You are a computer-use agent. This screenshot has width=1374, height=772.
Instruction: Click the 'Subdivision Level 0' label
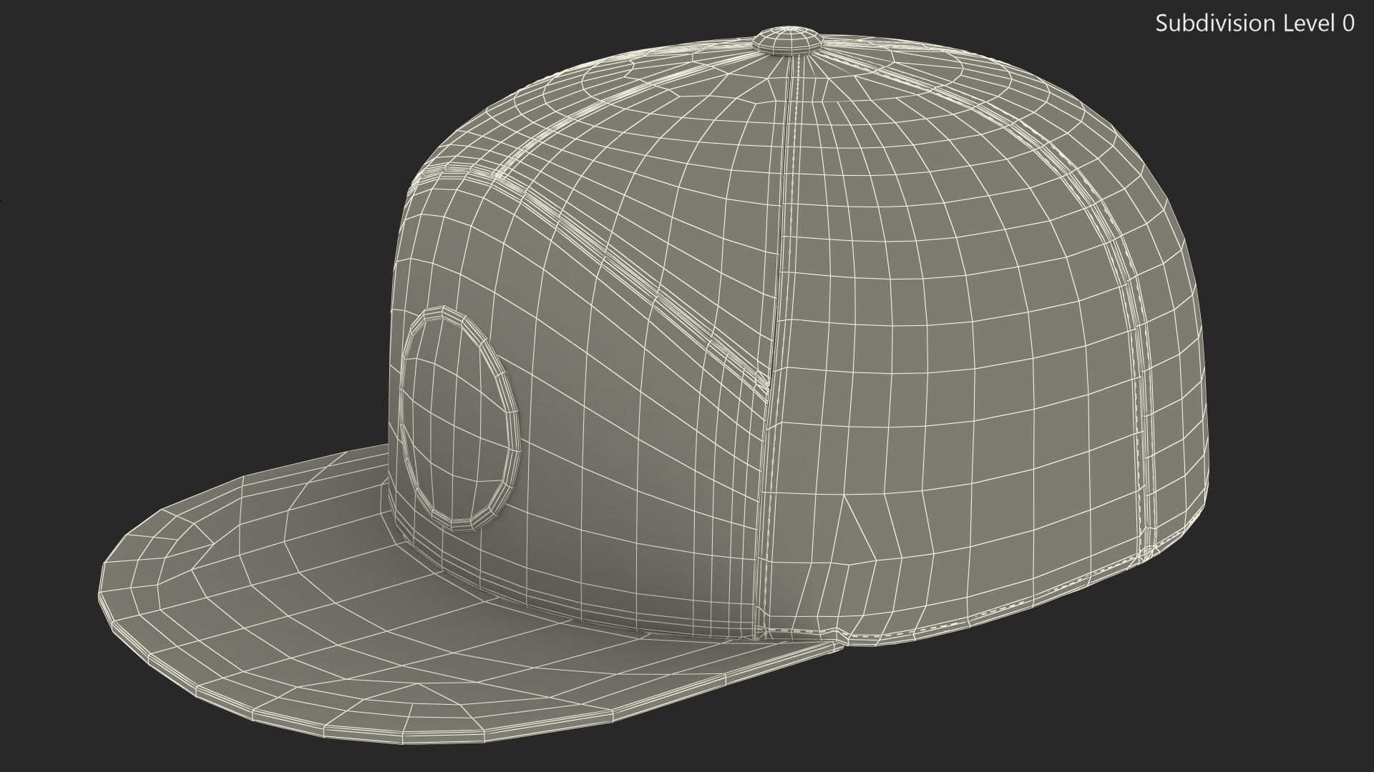click(x=1254, y=24)
